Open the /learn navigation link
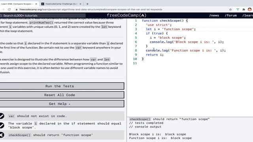Screen dimensions: 253x142 (x=247, y=15)
